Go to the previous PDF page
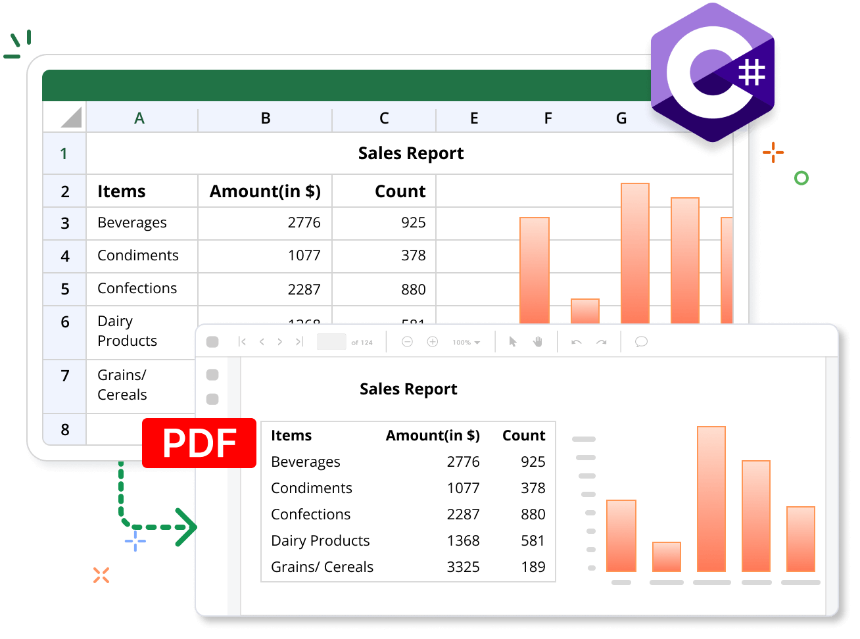 [261, 341]
